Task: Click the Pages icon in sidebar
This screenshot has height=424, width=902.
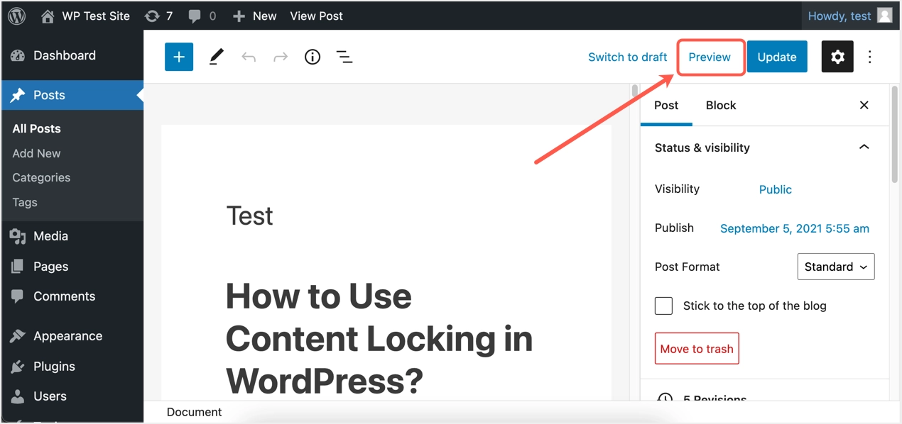Action: (x=18, y=267)
